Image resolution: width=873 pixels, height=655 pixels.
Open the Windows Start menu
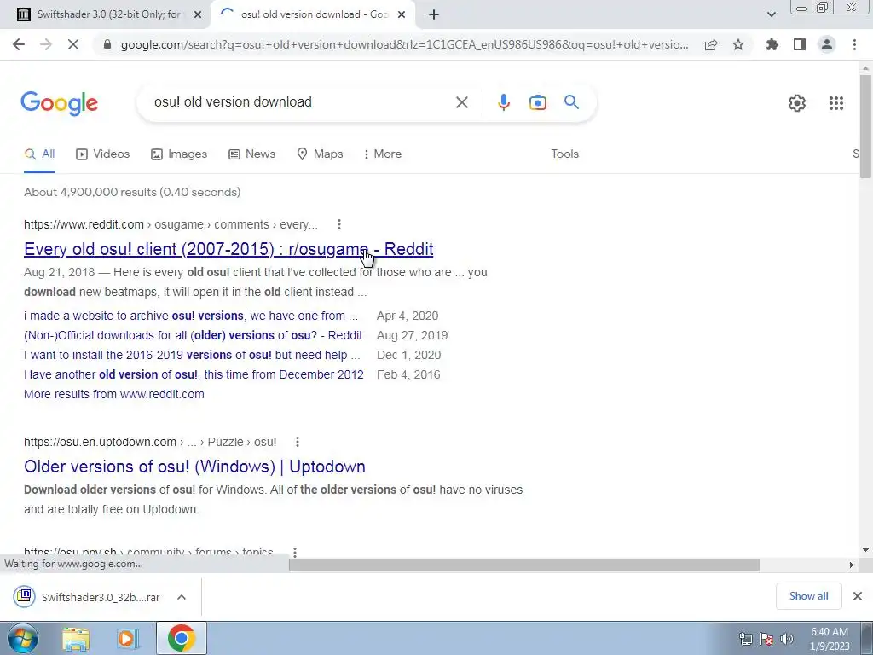(x=22, y=638)
